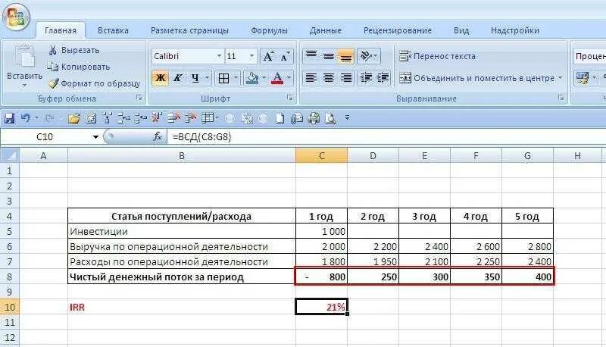This screenshot has width=606, height=347.
Task: Click the Save icon in quick access toolbar
Action: click(8, 118)
